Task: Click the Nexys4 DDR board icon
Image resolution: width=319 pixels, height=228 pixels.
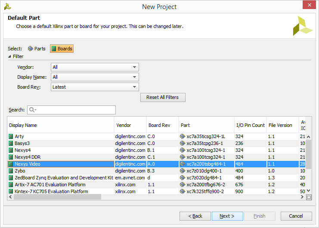Action: pos(11,157)
